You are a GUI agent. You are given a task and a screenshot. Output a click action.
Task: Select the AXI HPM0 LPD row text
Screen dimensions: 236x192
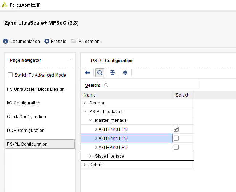(113, 148)
